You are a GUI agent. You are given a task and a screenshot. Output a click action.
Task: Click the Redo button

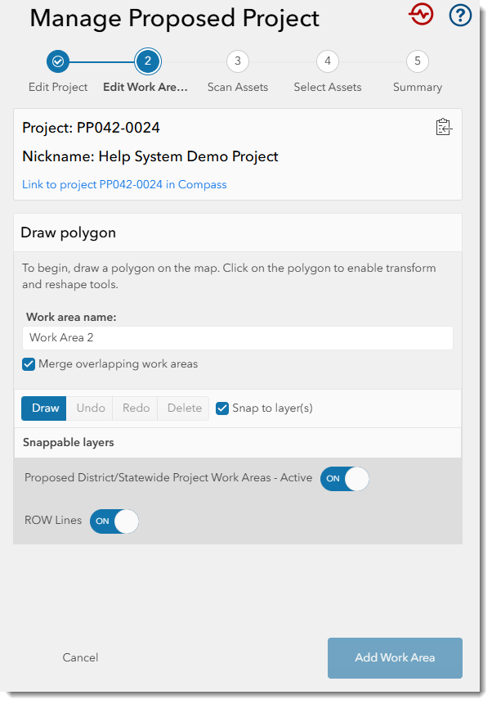136,408
